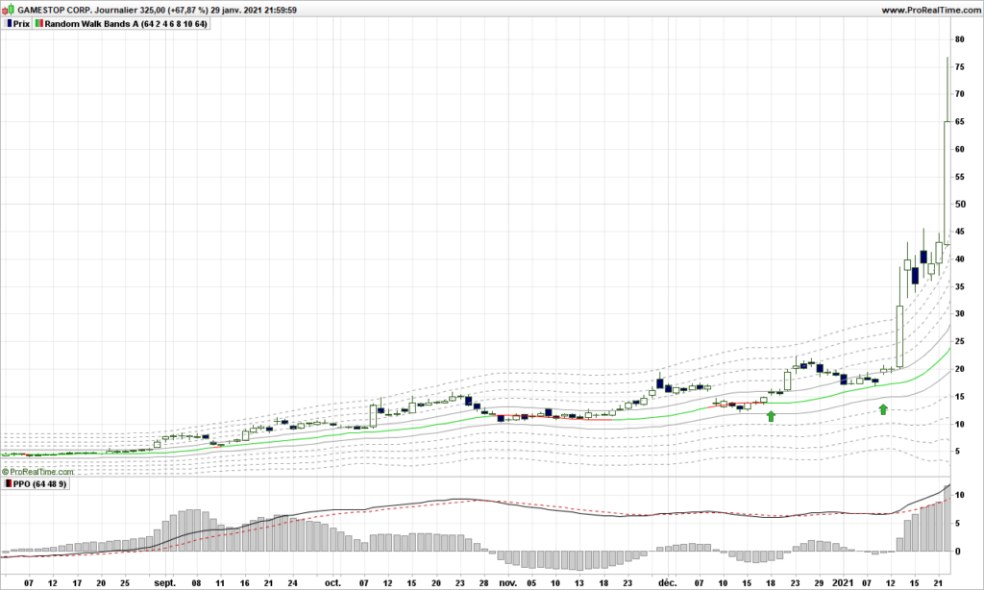Viewport: 984px width, 590px height.
Task: Click the 50 label on the price scale
Action: click(960, 204)
